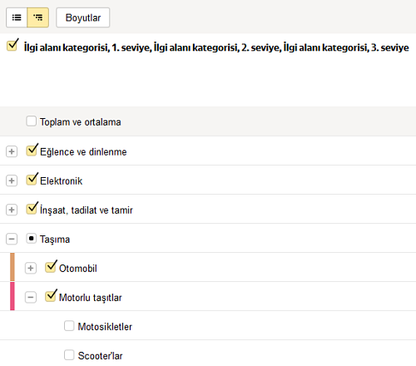Check the Motosikletler checkbox
The height and width of the screenshot is (366, 416).
[x=69, y=326]
